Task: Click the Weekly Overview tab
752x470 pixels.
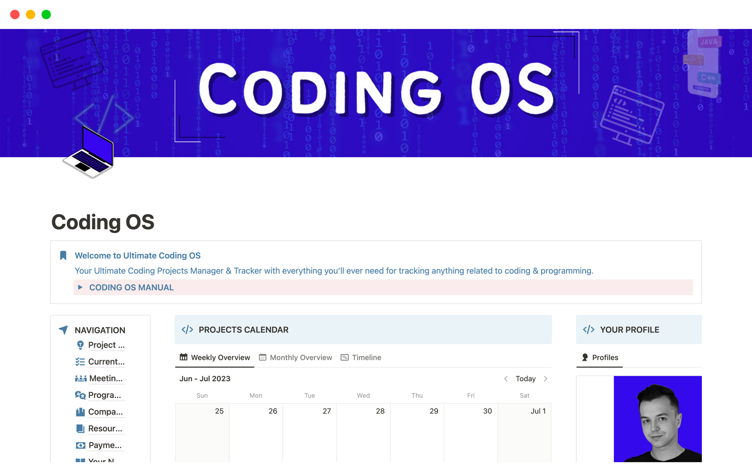Action: point(215,357)
